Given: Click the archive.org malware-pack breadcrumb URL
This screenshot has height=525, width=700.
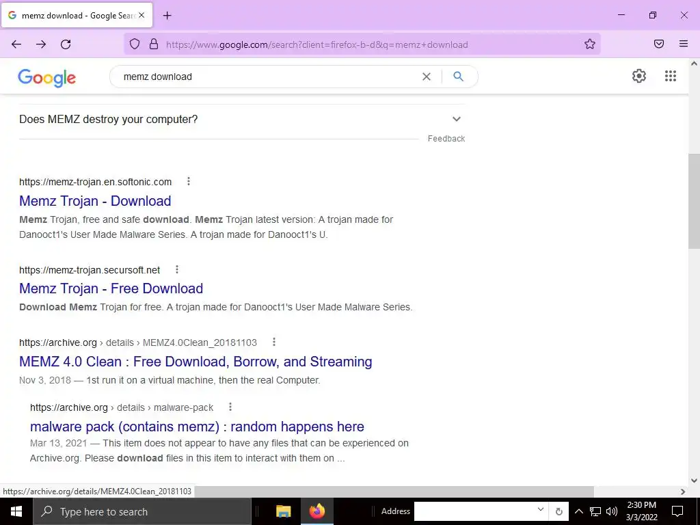Looking at the screenshot, I should pyautogui.click(x=122, y=407).
